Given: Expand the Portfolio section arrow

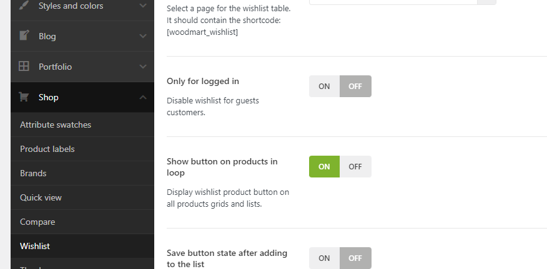Looking at the screenshot, I should [x=143, y=67].
